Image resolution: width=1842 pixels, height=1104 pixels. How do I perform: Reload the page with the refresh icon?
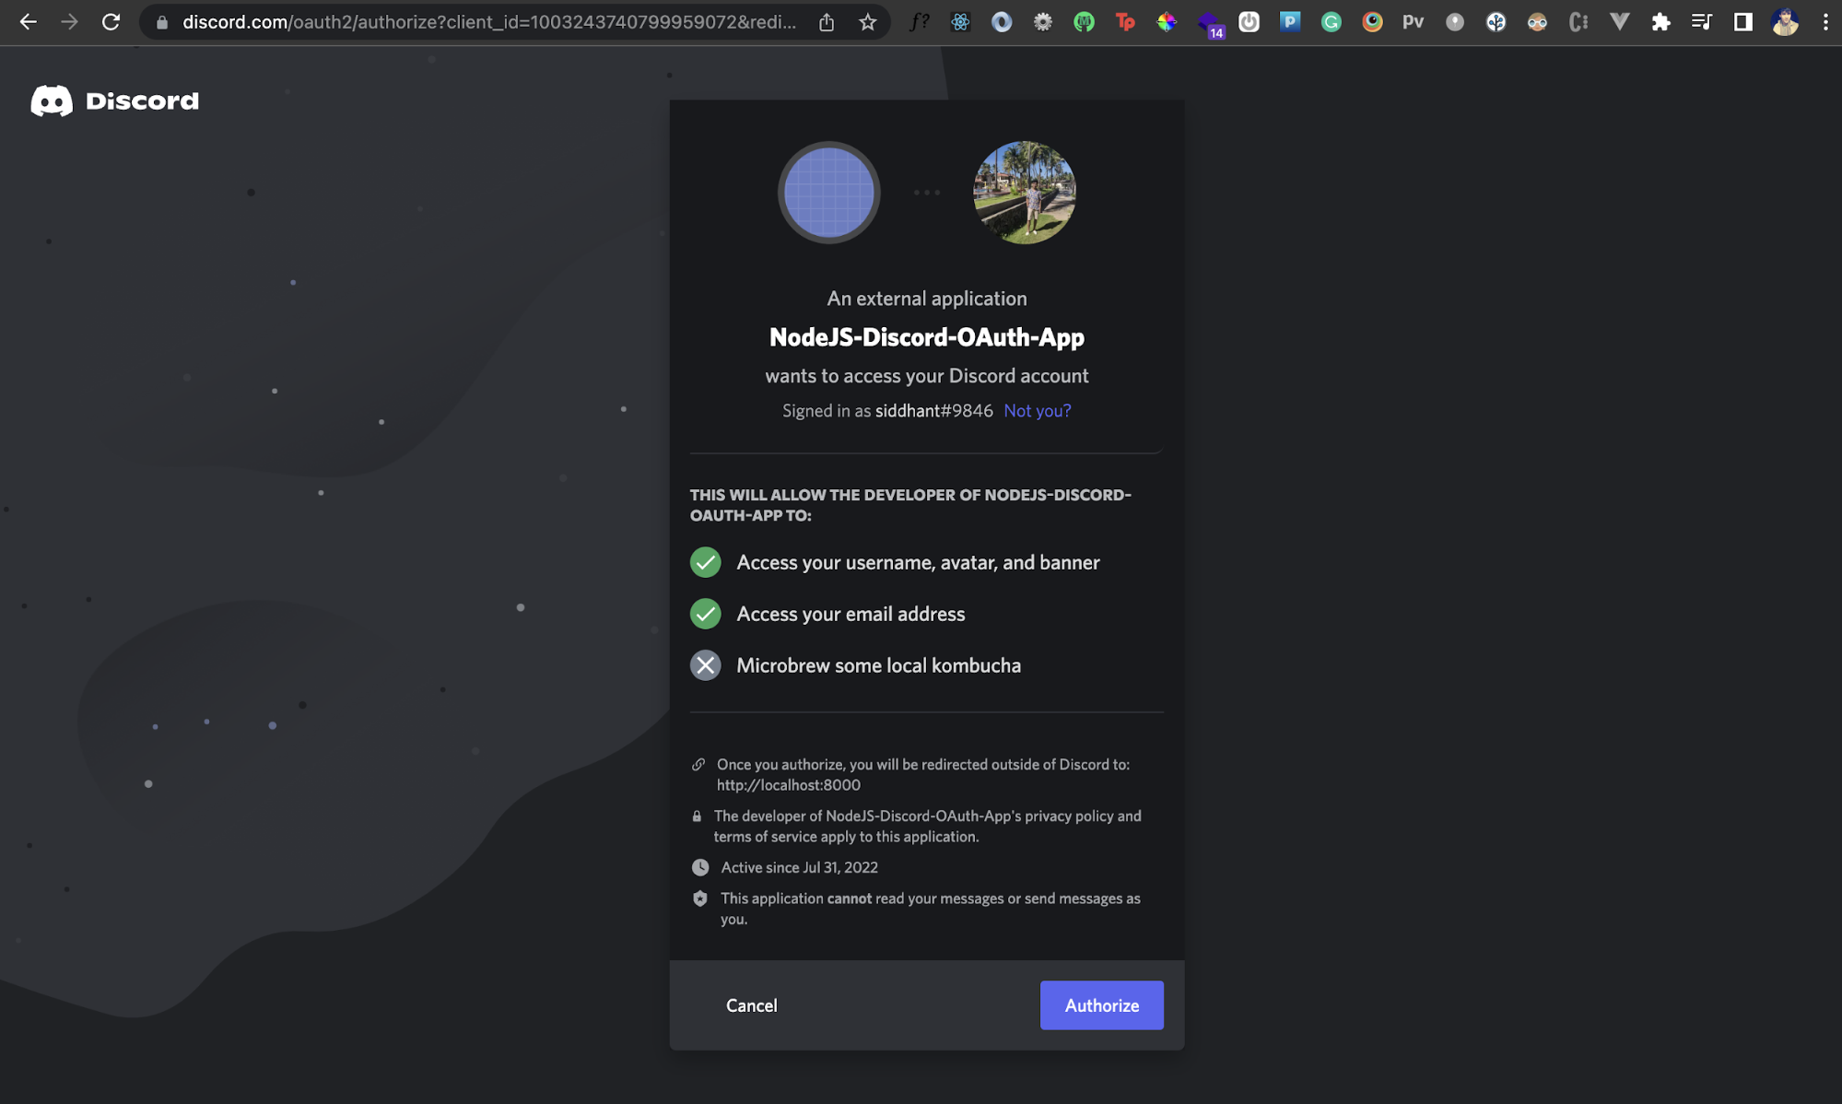tap(111, 22)
